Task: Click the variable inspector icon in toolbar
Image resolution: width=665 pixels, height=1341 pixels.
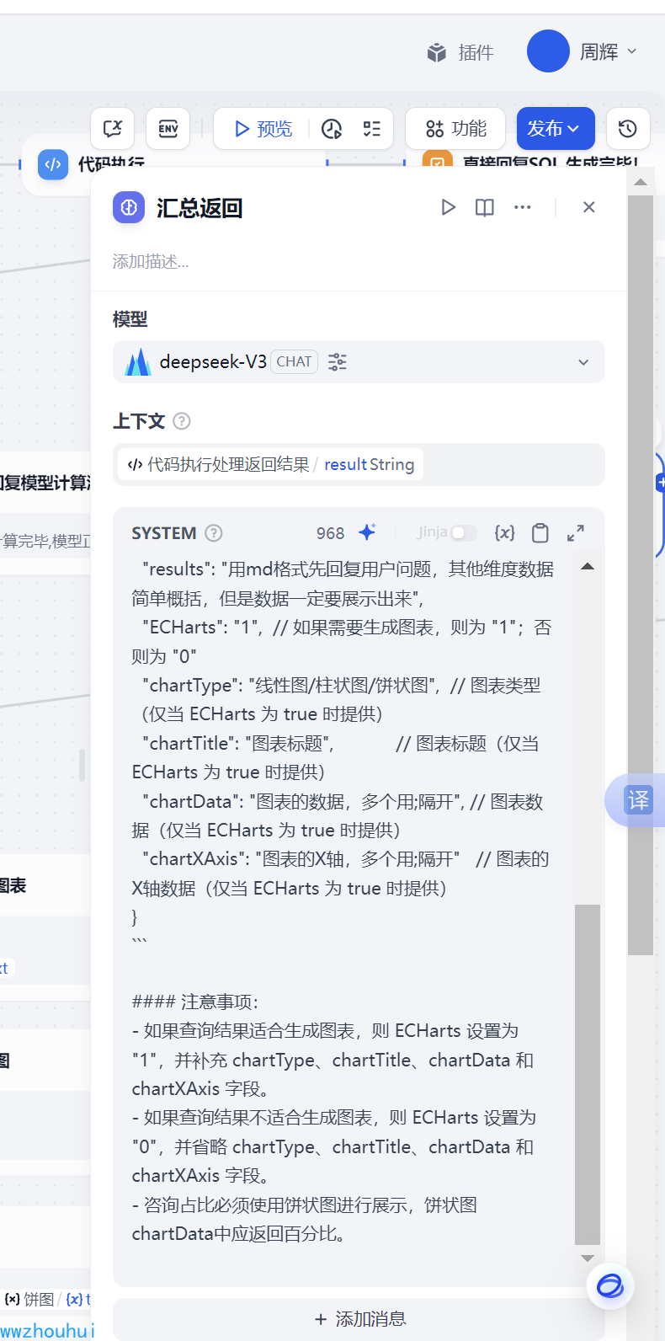Action: [x=113, y=129]
